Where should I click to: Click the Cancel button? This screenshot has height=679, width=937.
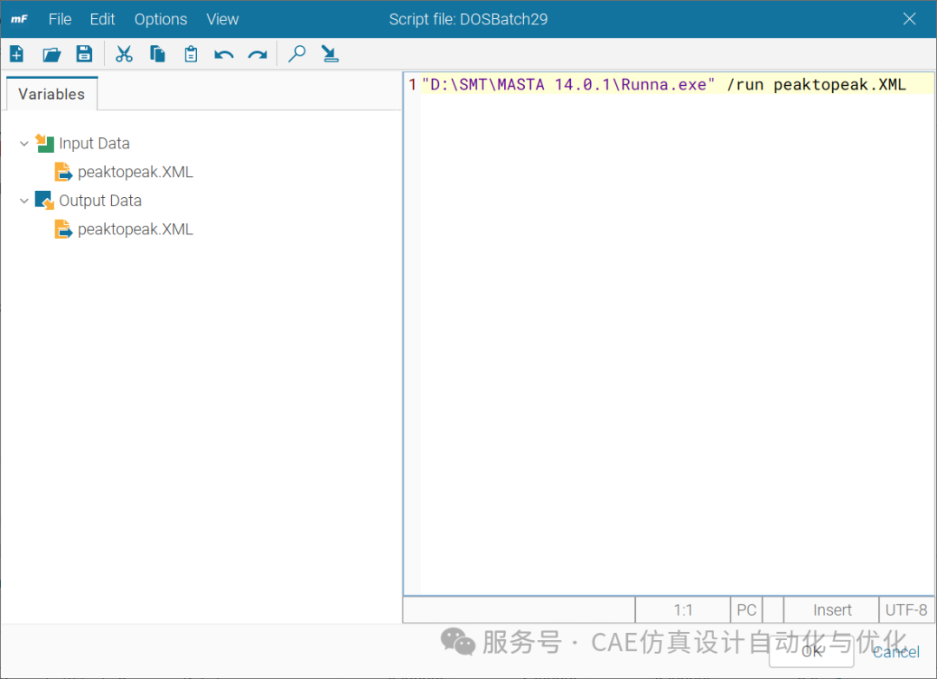895,651
